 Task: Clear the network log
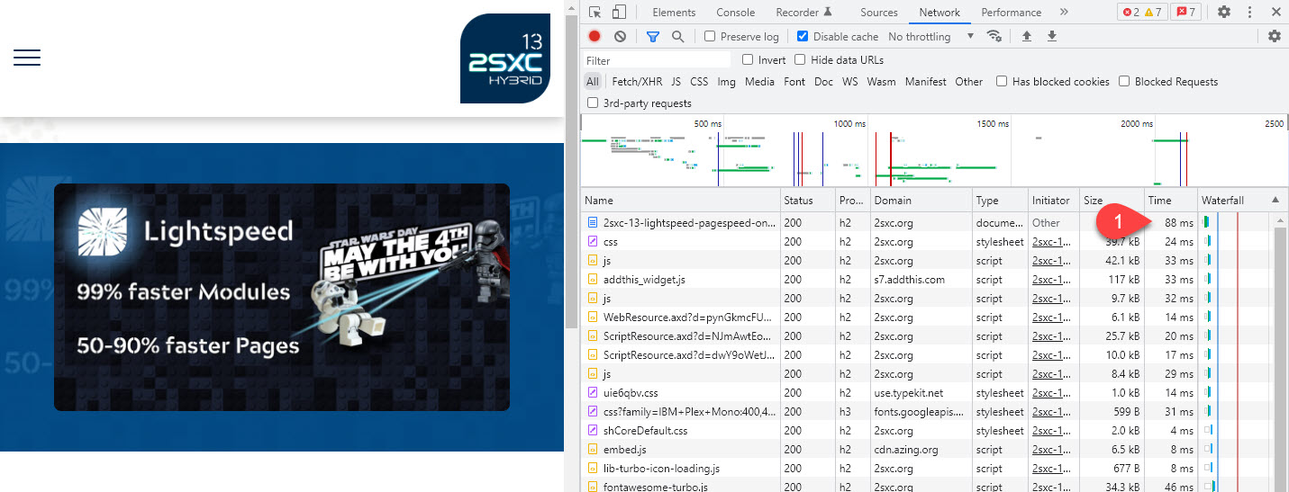pyautogui.click(x=620, y=36)
